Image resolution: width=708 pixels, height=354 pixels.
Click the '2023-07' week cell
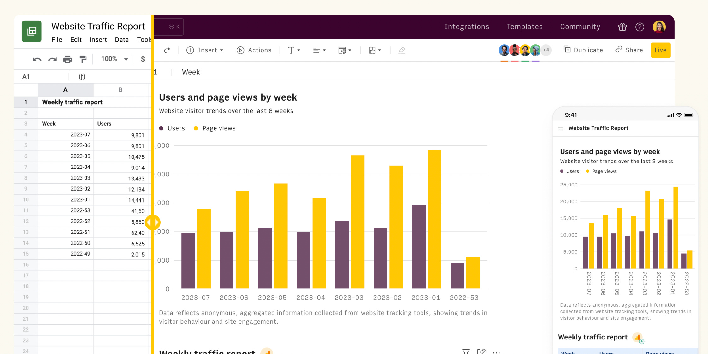(x=66, y=135)
